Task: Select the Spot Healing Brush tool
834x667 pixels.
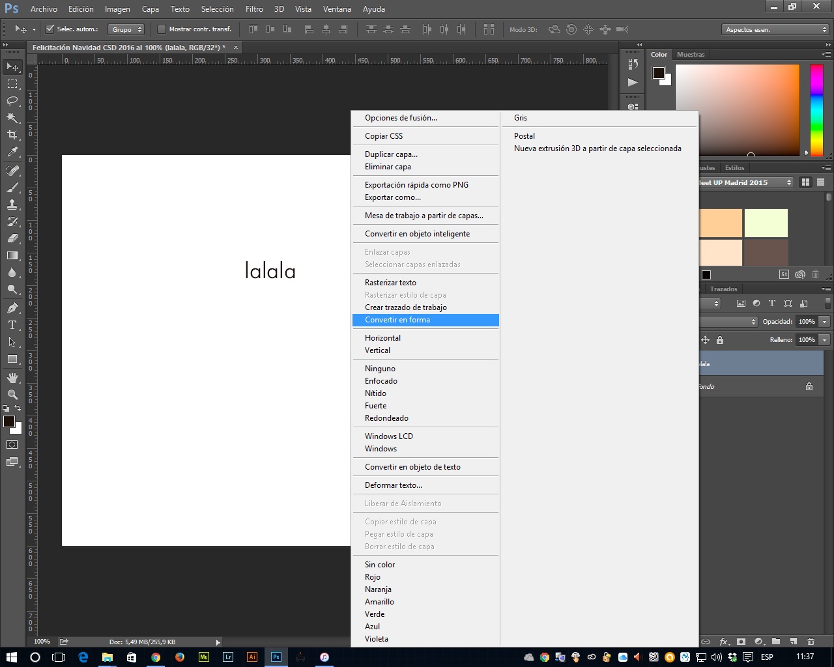Action: point(12,171)
